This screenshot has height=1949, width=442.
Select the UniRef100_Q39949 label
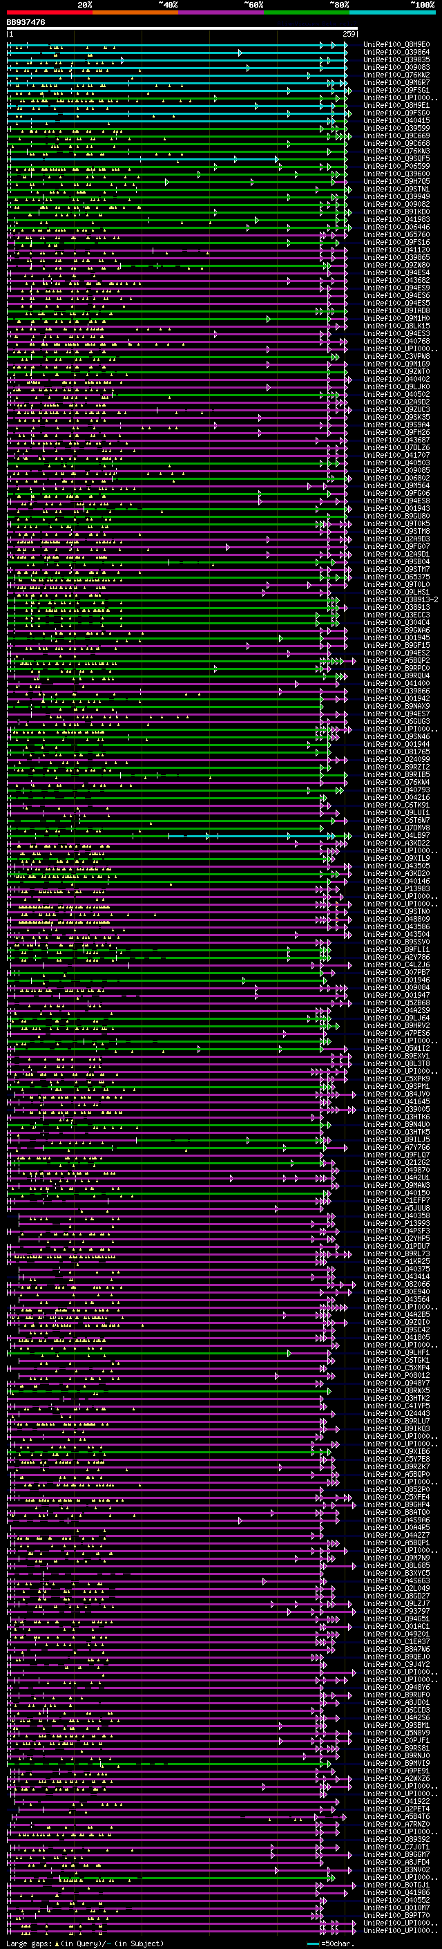click(x=396, y=197)
